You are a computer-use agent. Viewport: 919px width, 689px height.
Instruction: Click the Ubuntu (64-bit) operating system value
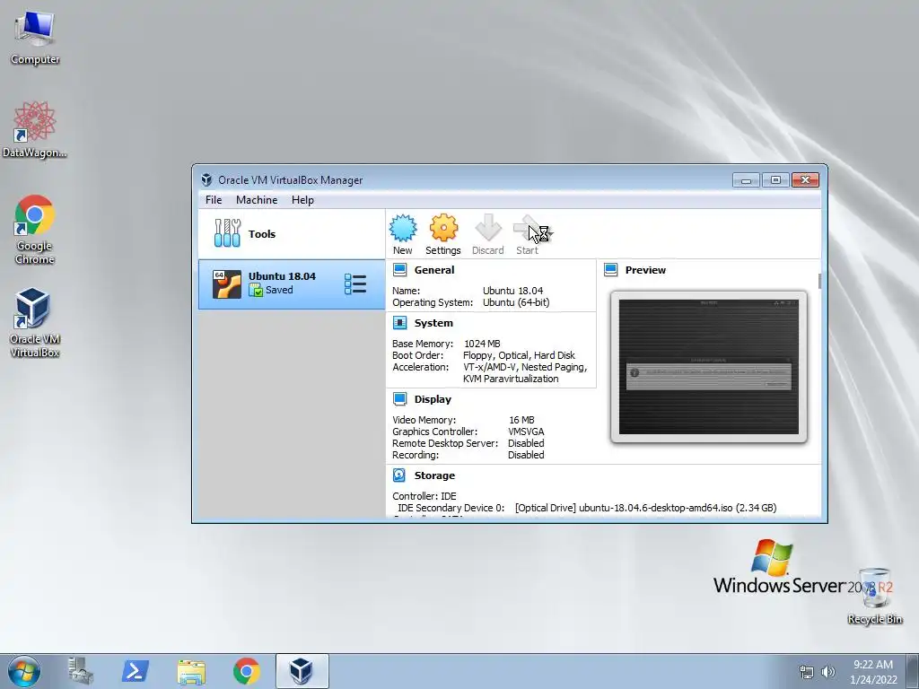point(516,303)
